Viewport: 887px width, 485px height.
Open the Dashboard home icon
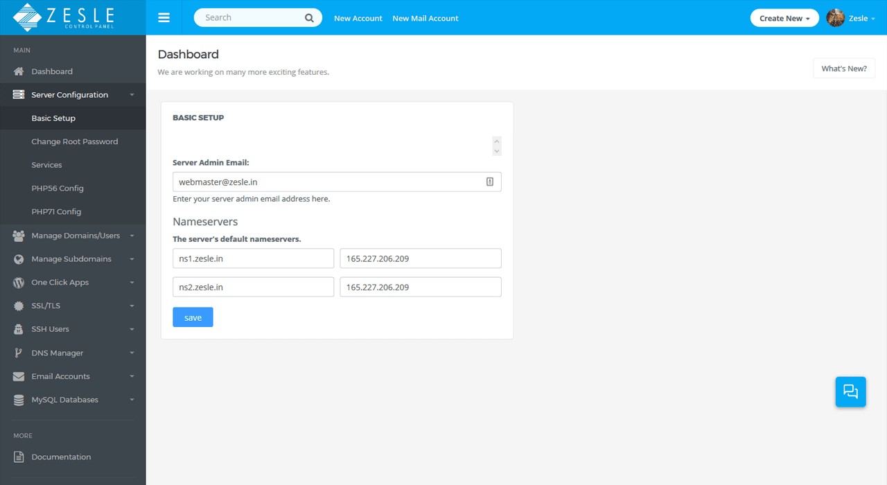click(x=17, y=71)
